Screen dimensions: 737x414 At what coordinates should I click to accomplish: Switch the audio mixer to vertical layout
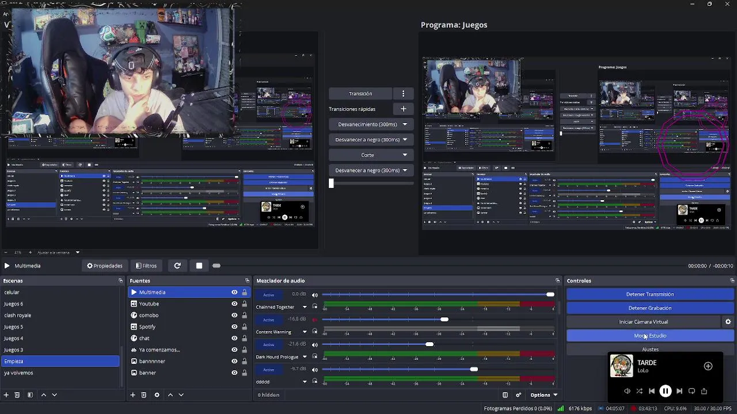click(x=505, y=395)
